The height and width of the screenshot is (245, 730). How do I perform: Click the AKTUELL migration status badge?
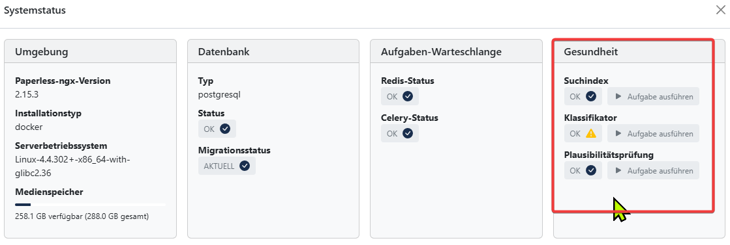point(227,166)
